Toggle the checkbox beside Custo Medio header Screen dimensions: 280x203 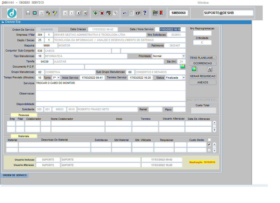click(209, 140)
